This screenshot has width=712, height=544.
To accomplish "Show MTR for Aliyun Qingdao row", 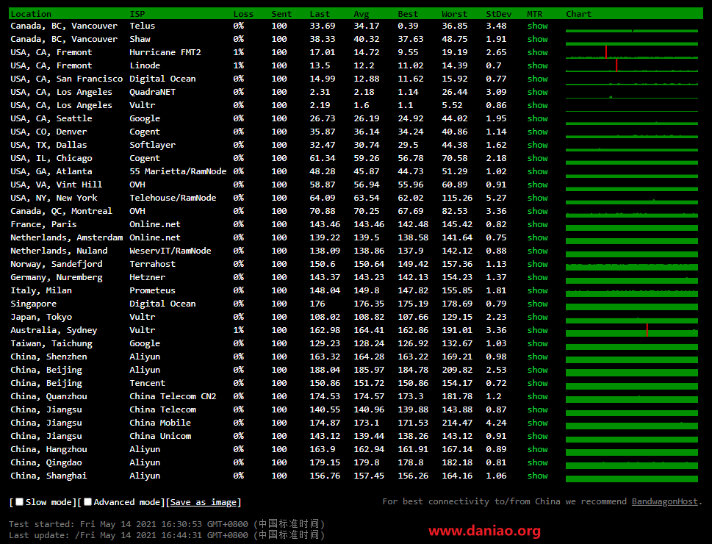I will coord(538,462).
